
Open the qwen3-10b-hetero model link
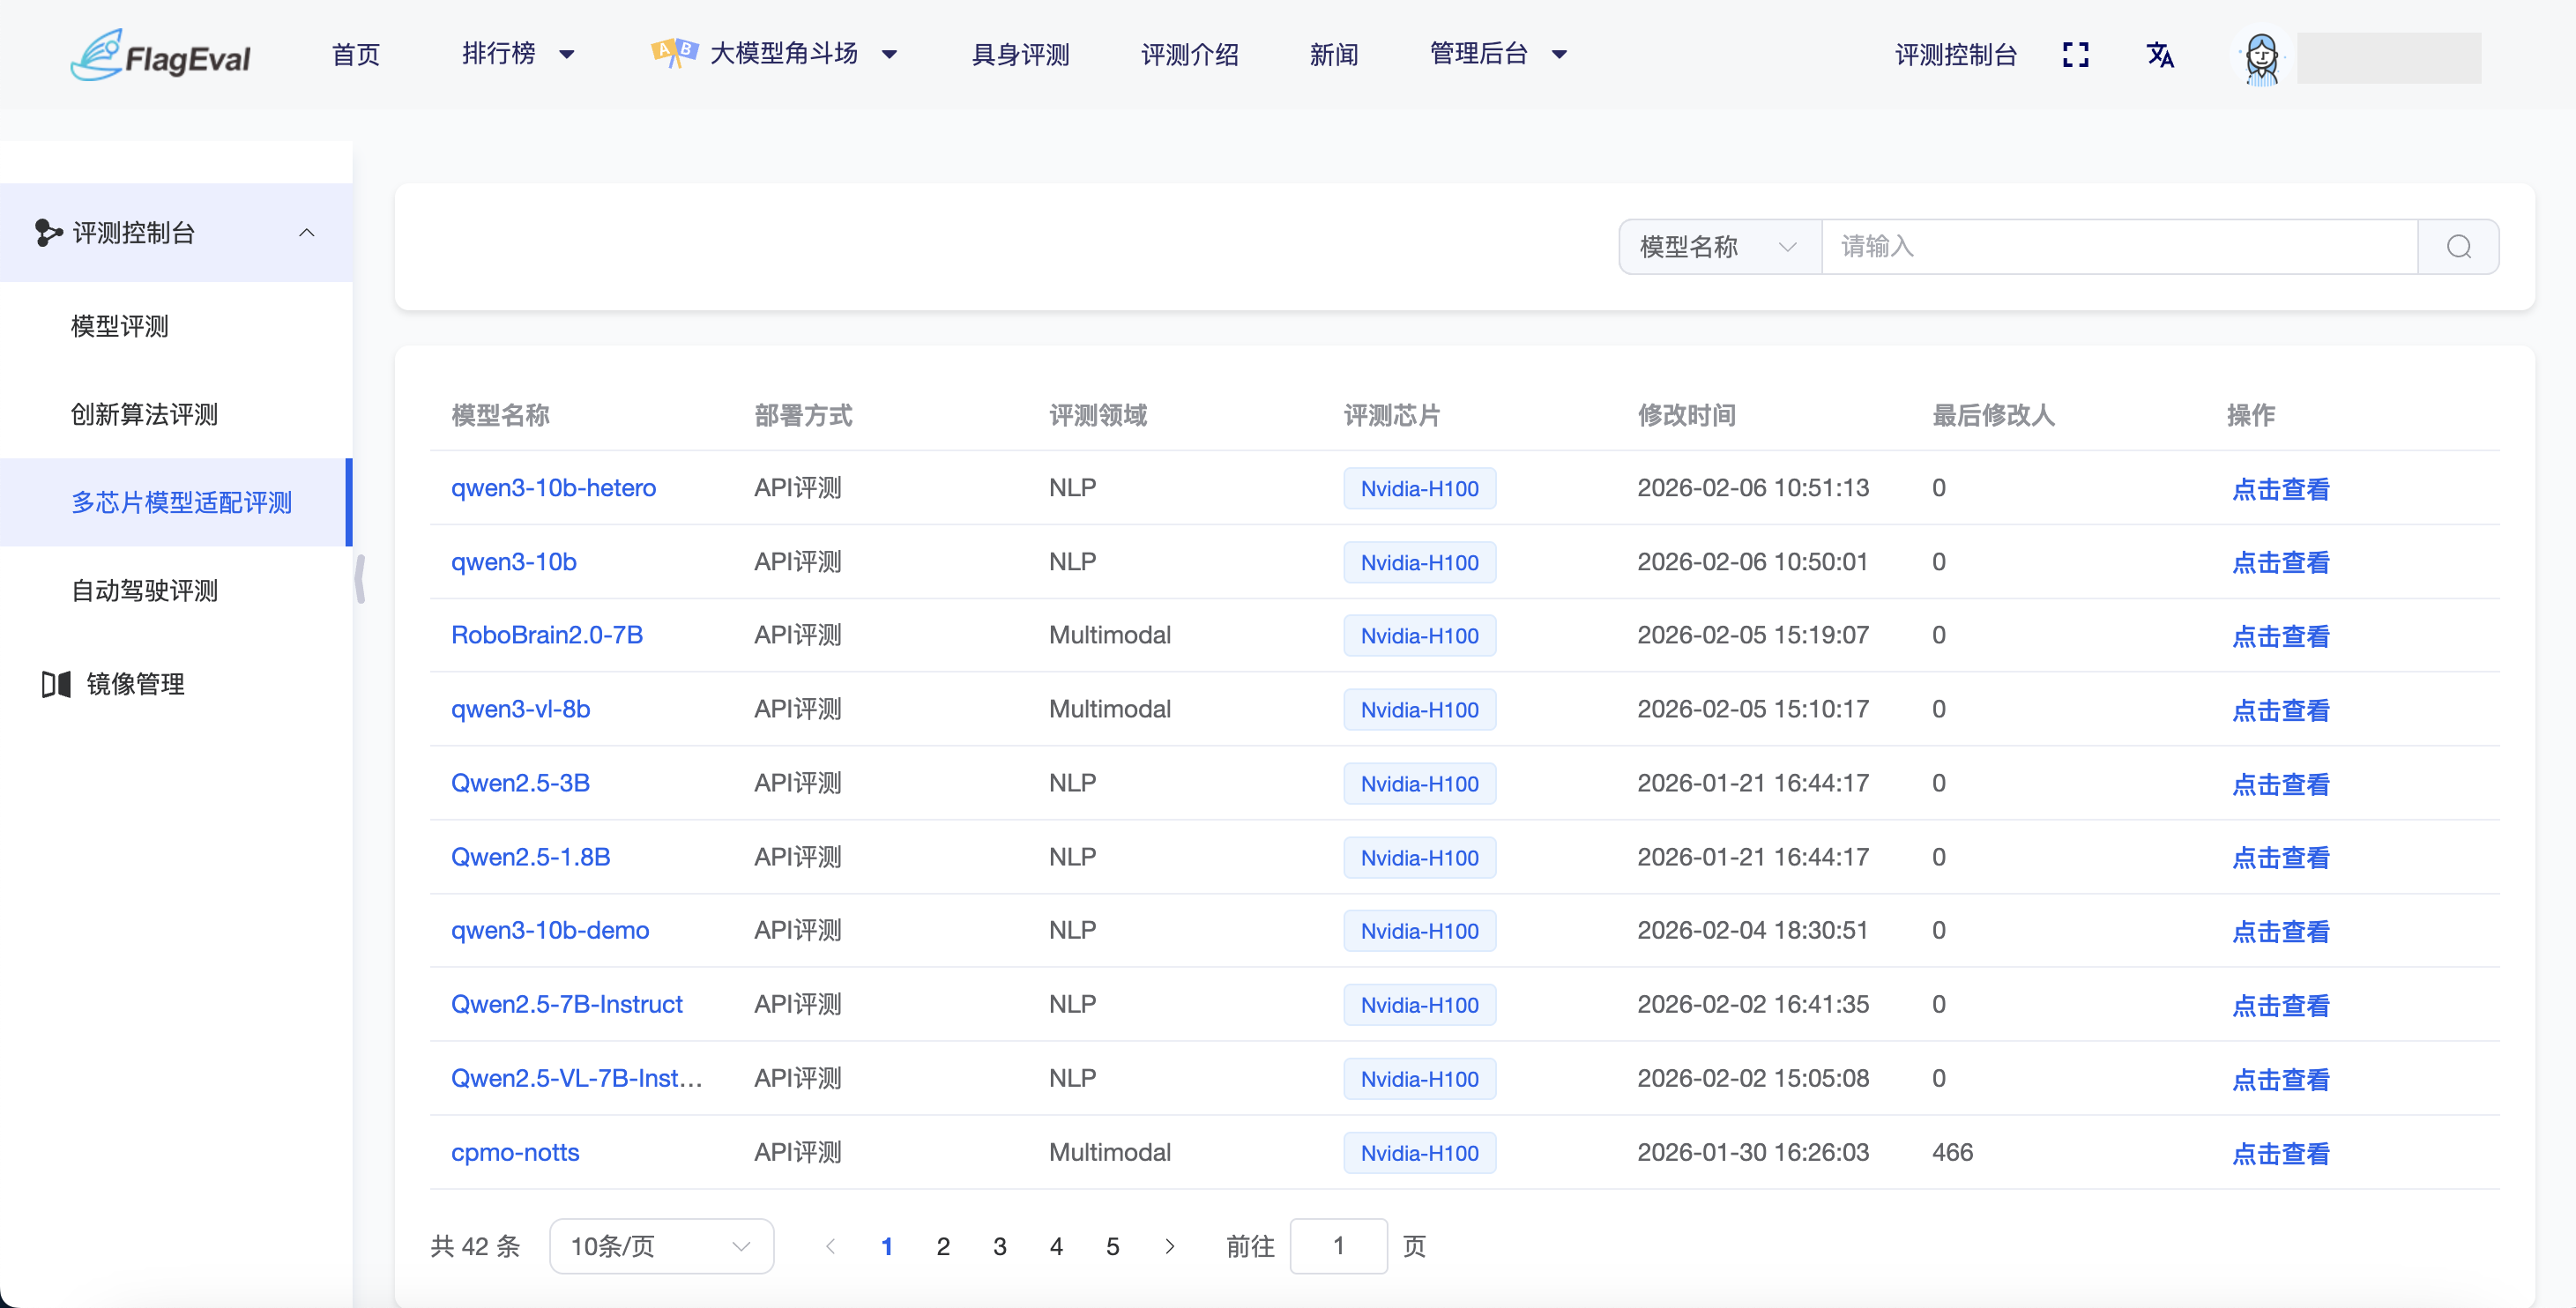(553, 488)
